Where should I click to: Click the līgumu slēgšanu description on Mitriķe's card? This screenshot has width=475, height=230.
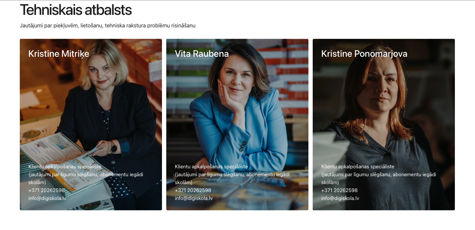click(86, 179)
